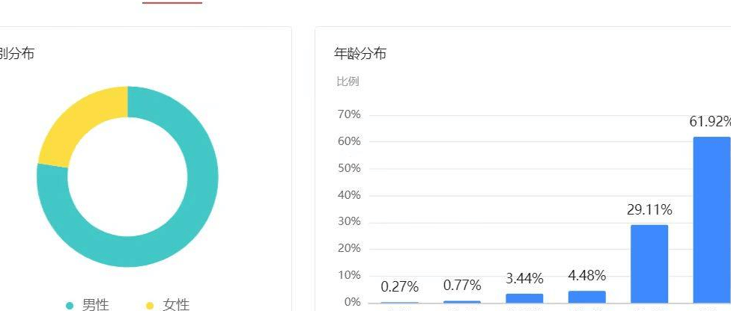This screenshot has height=311, width=731.
Task: Click the yellow dot beside 女性
Action: click(150, 306)
